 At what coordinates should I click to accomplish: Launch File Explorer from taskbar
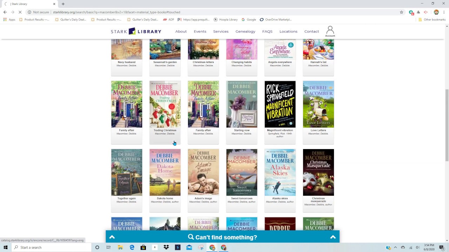[x=120, y=247]
